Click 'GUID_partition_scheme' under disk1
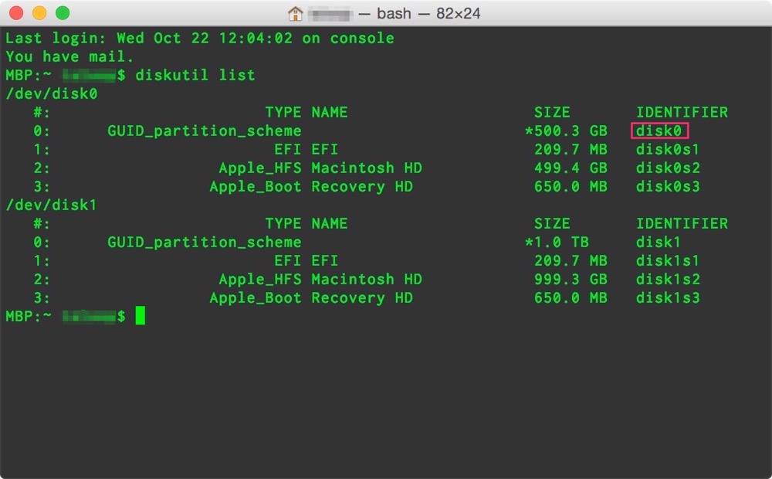The height and width of the screenshot is (479, 772). tap(205, 242)
